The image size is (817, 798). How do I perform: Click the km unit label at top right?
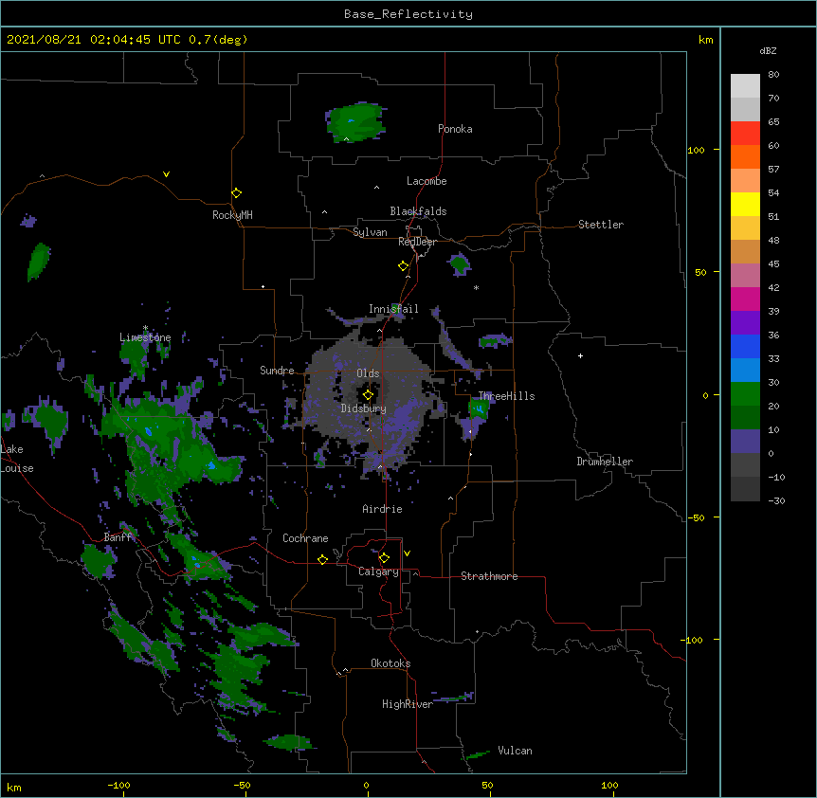pos(706,40)
